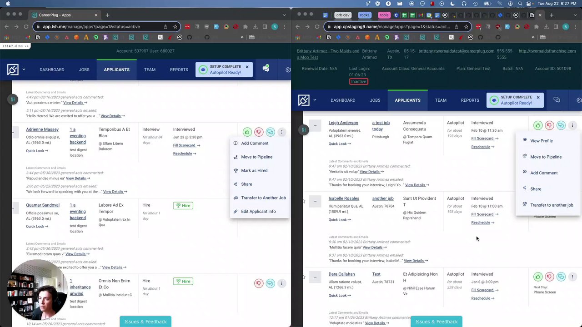Open new tab in left browser

pos(108,15)
